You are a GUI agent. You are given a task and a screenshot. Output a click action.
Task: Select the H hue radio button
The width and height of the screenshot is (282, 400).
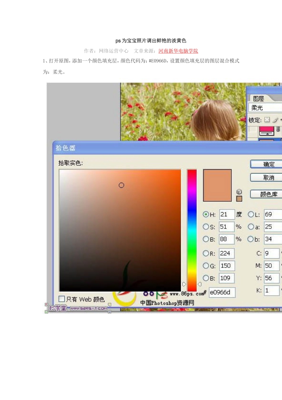click(x=206, y=214)
